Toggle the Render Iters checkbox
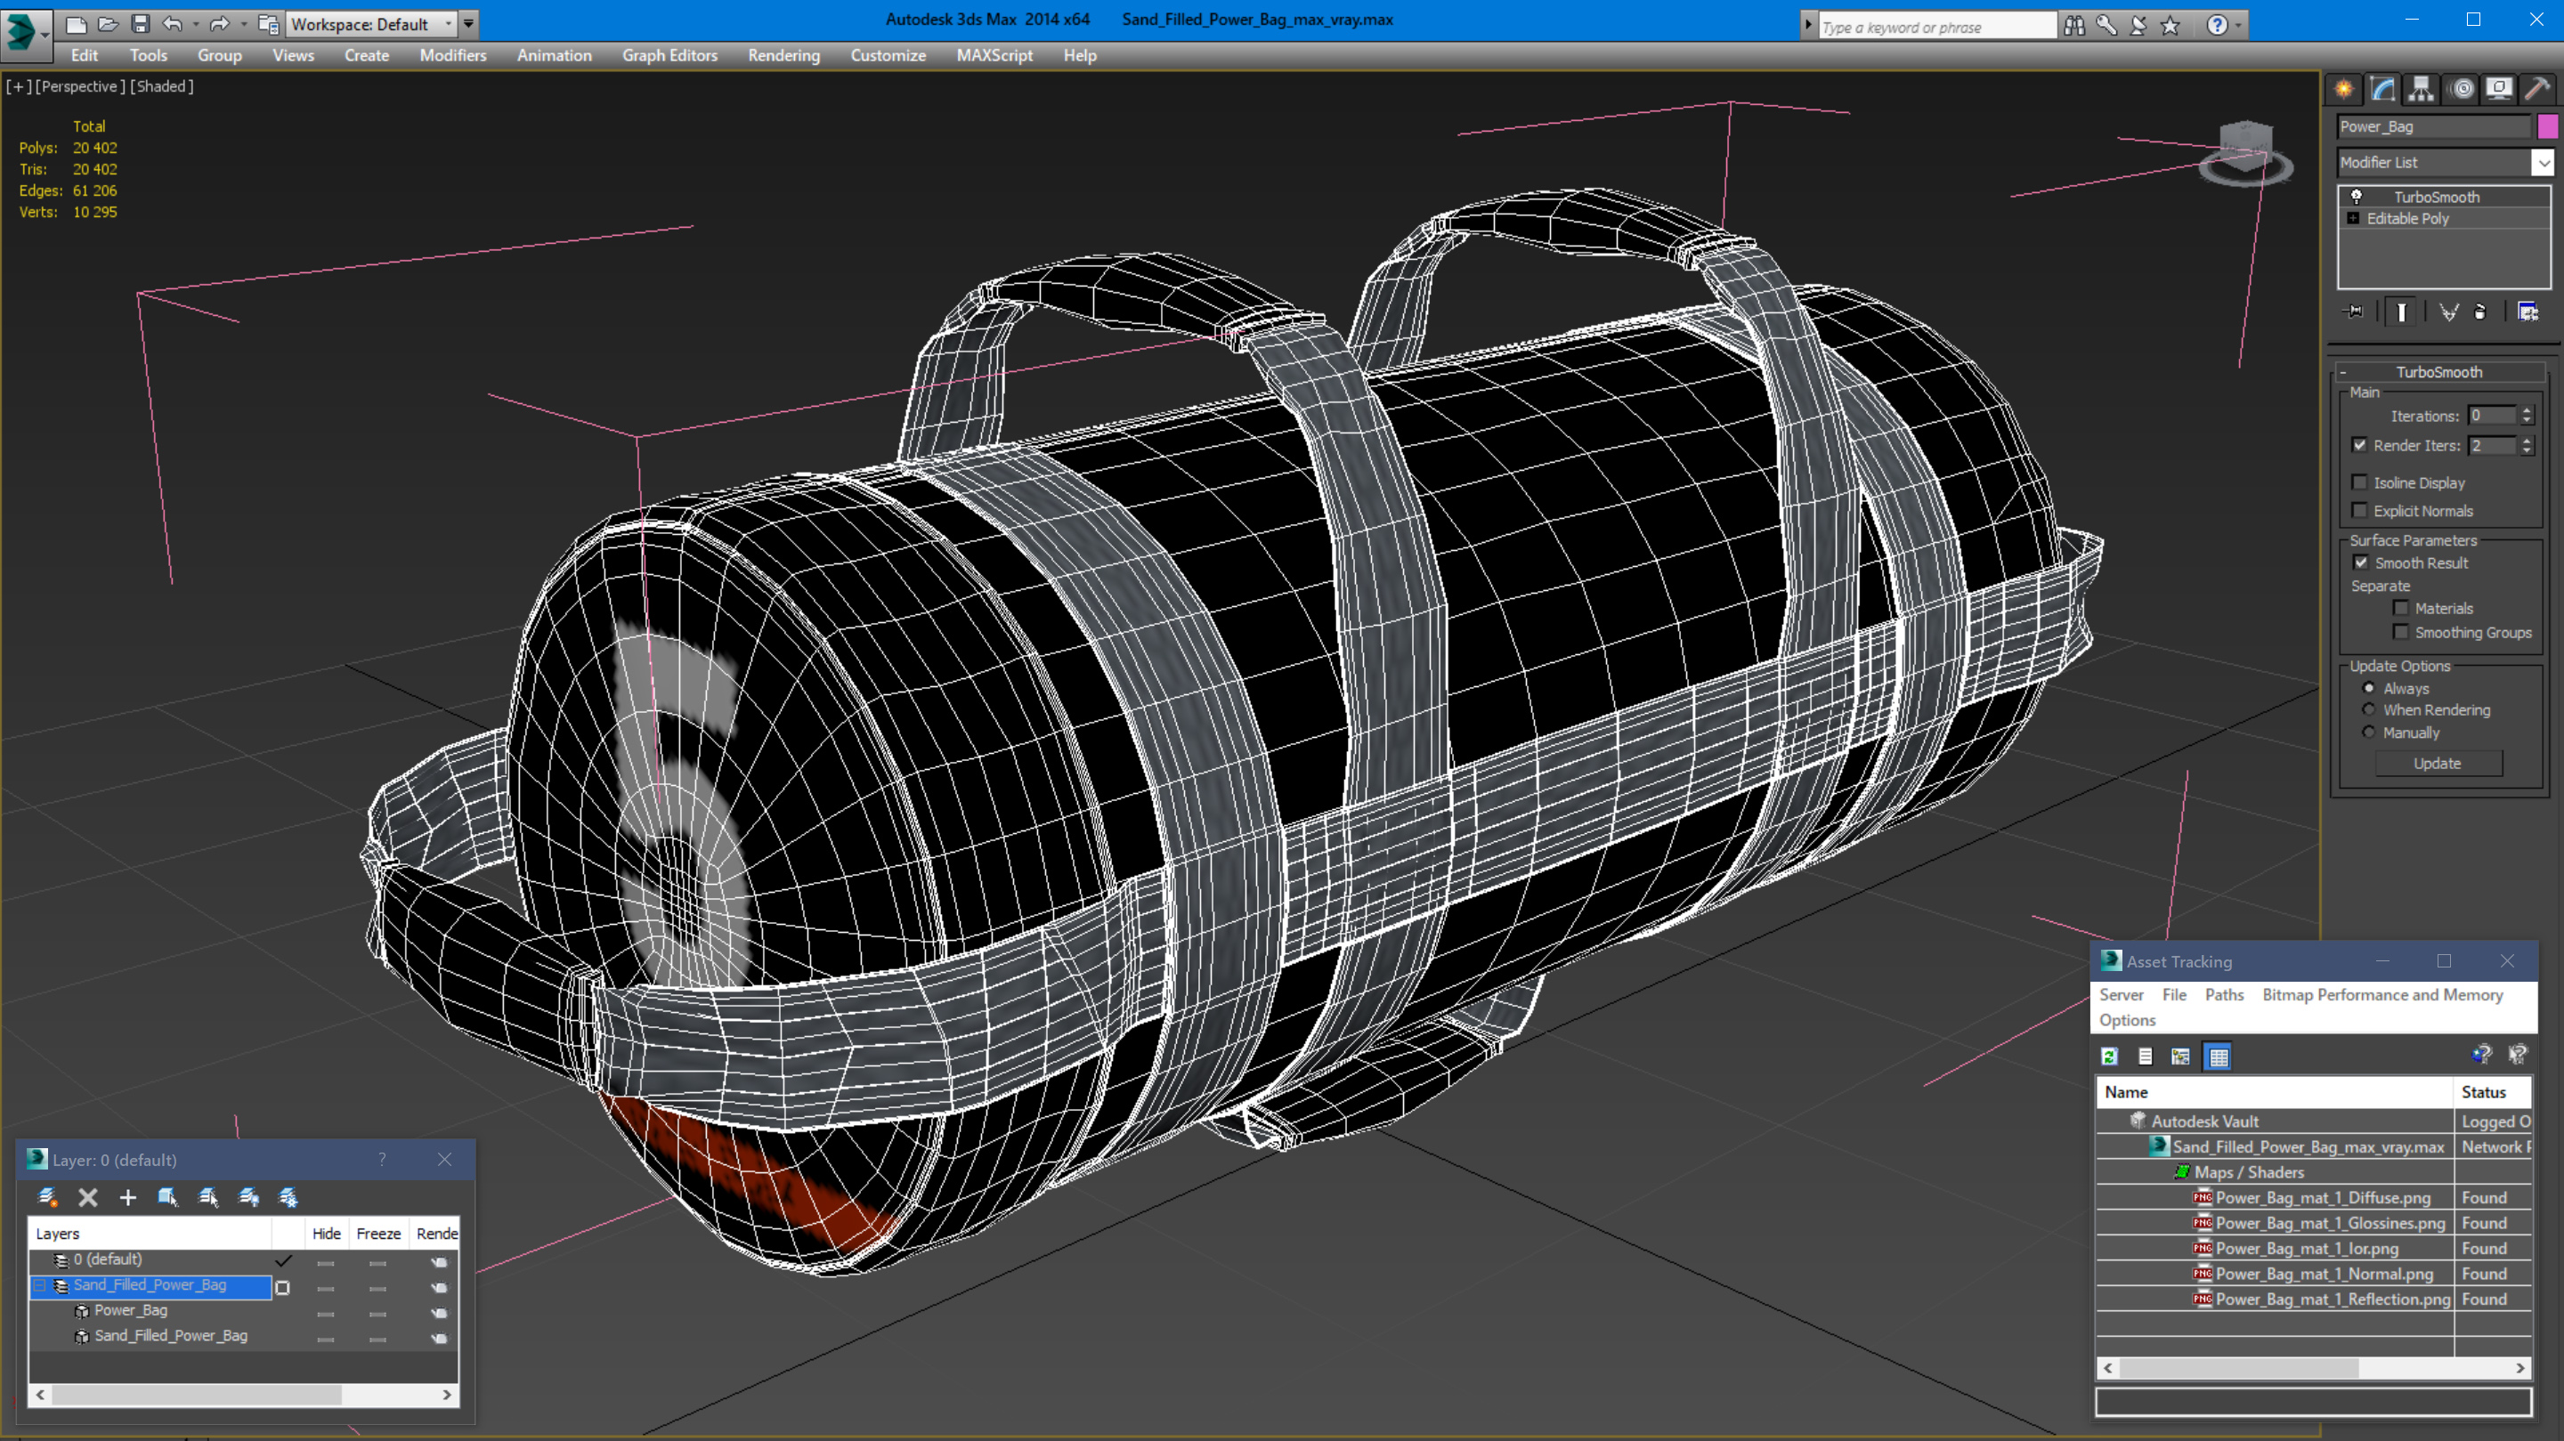Viewport: 2564px width, 1441px height. click(2359, 445)
